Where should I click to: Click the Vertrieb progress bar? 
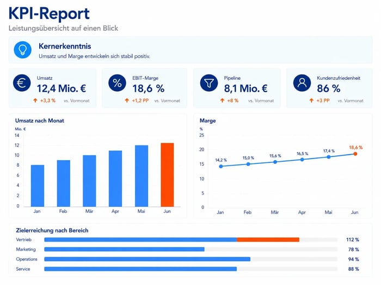[x=190, y=240]
